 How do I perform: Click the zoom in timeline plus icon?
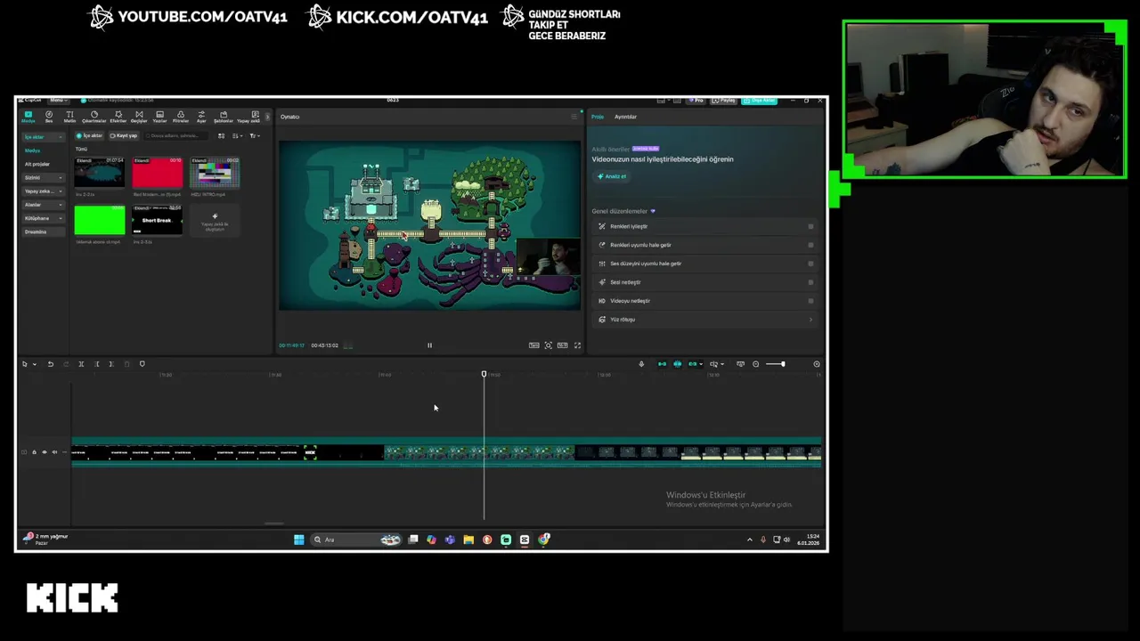817,364
